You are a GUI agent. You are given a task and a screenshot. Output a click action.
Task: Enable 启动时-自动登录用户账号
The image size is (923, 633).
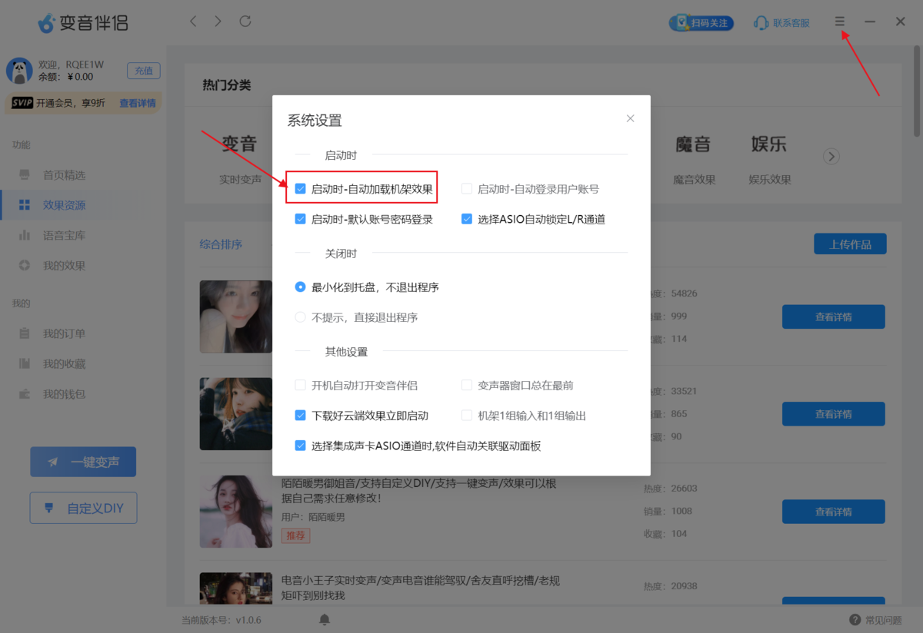click(467, 188)
